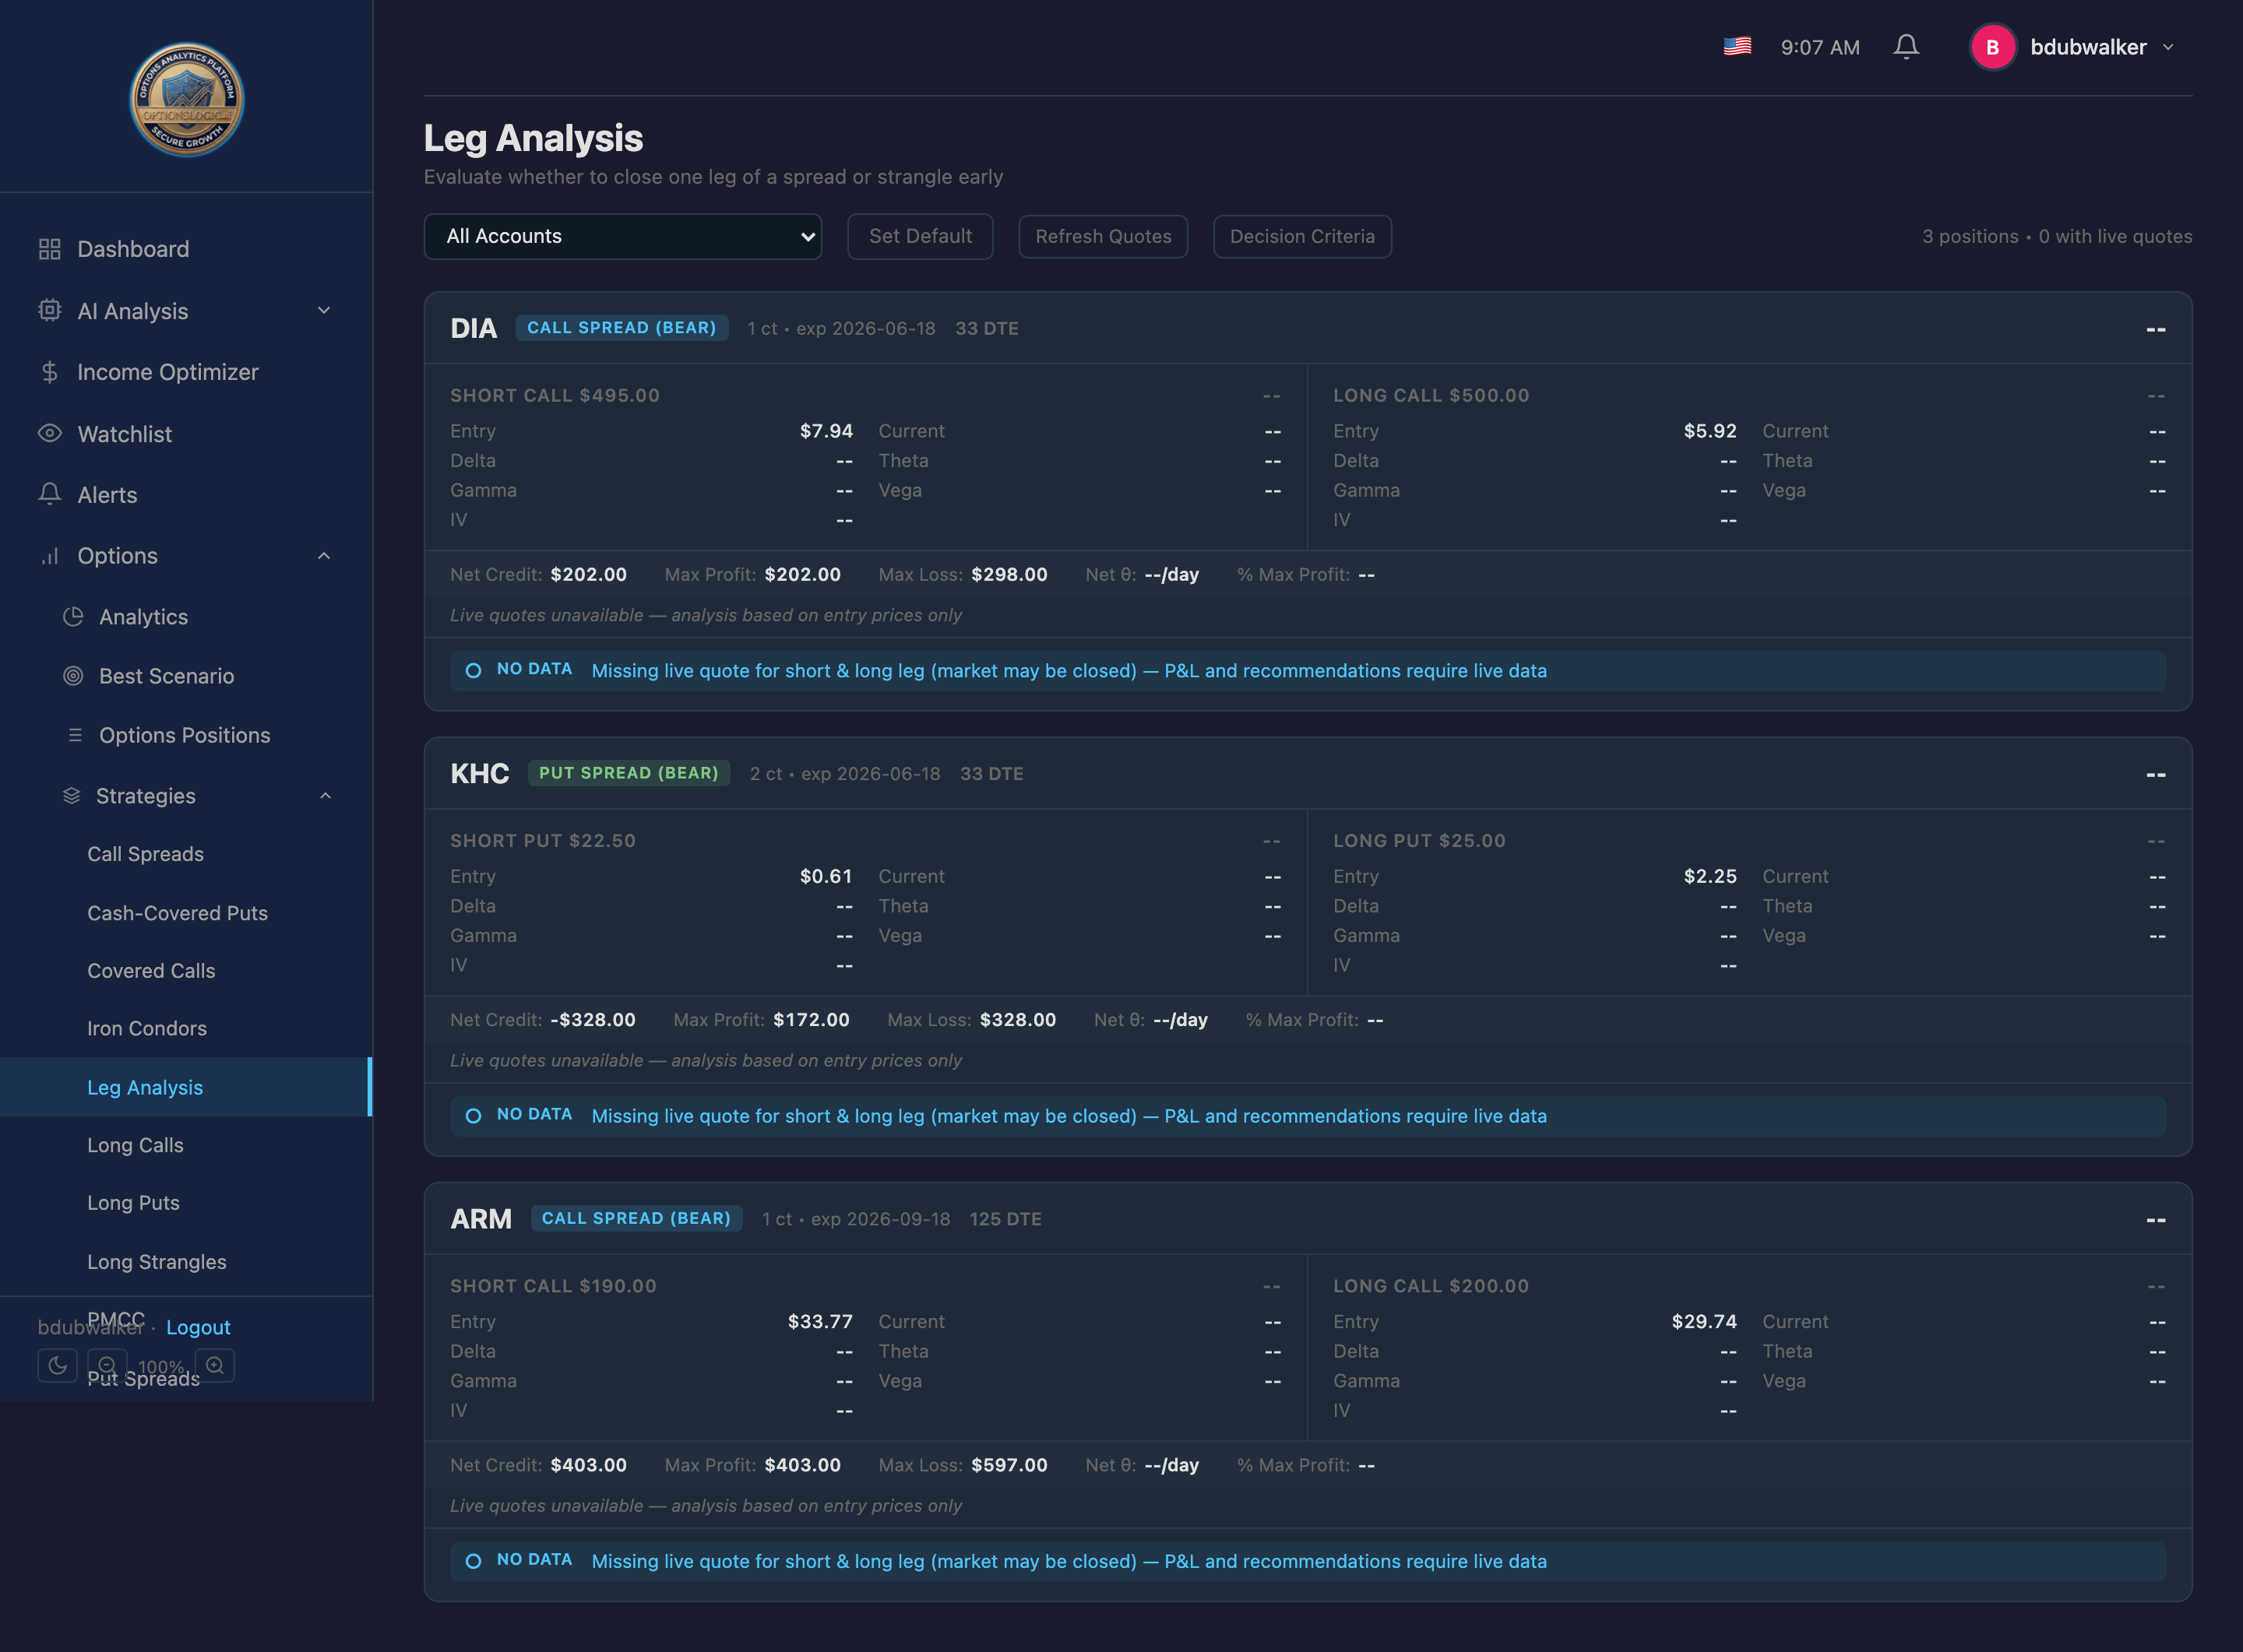This screenshot has height=1652, width=2243.
Task: Expand the AI Analysis chevron
Action: [x=324, y=311]
